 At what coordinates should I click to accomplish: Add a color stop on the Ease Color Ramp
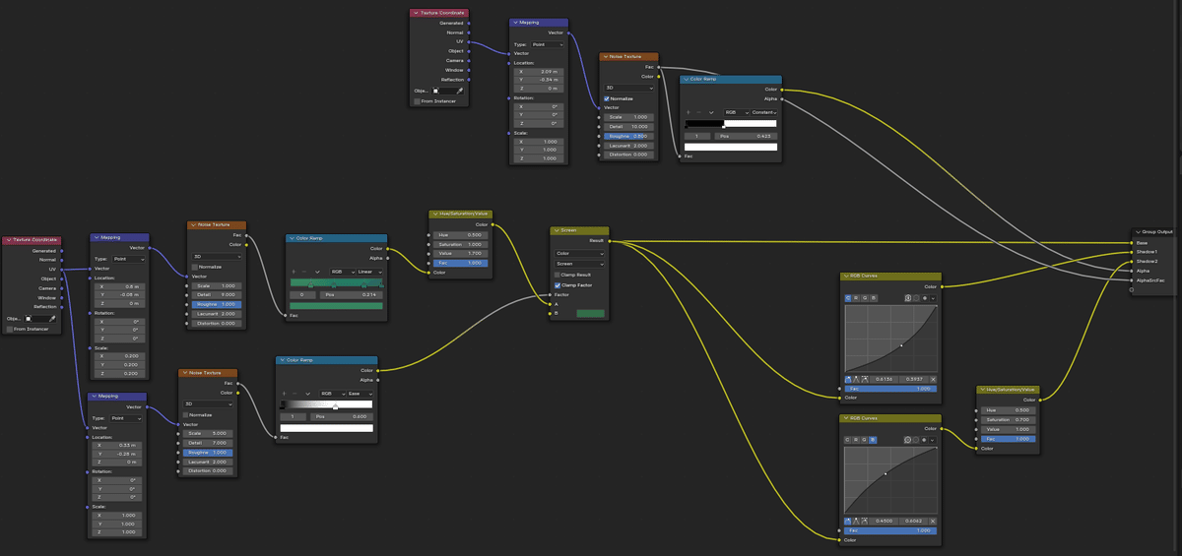(x=284, y=394)
